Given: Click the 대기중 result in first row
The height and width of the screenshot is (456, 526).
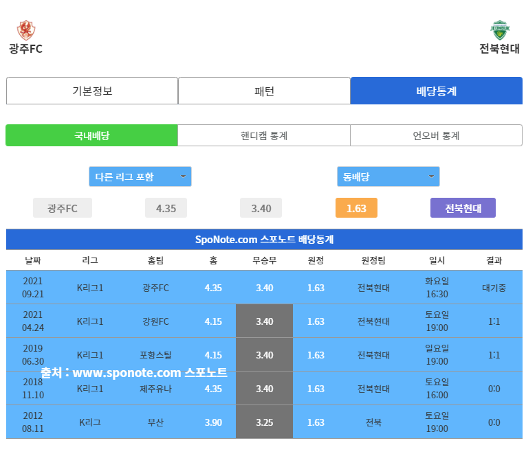Looking at the screenshot, I should (494, 288).
